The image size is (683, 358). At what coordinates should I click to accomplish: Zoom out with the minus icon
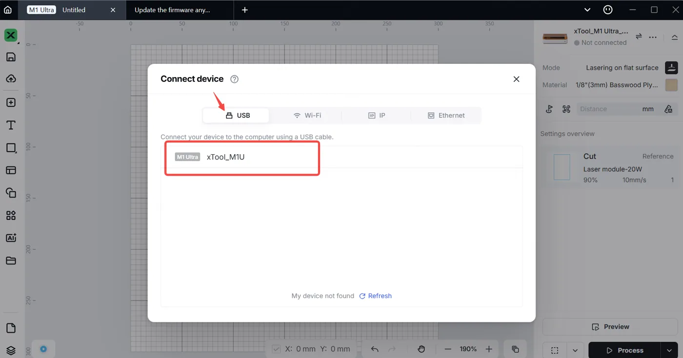pos(447,349)
